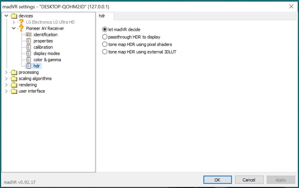This screenshot has width=299, height=188.
Task: Click the rendering folder icon
Action: (14, 85)
